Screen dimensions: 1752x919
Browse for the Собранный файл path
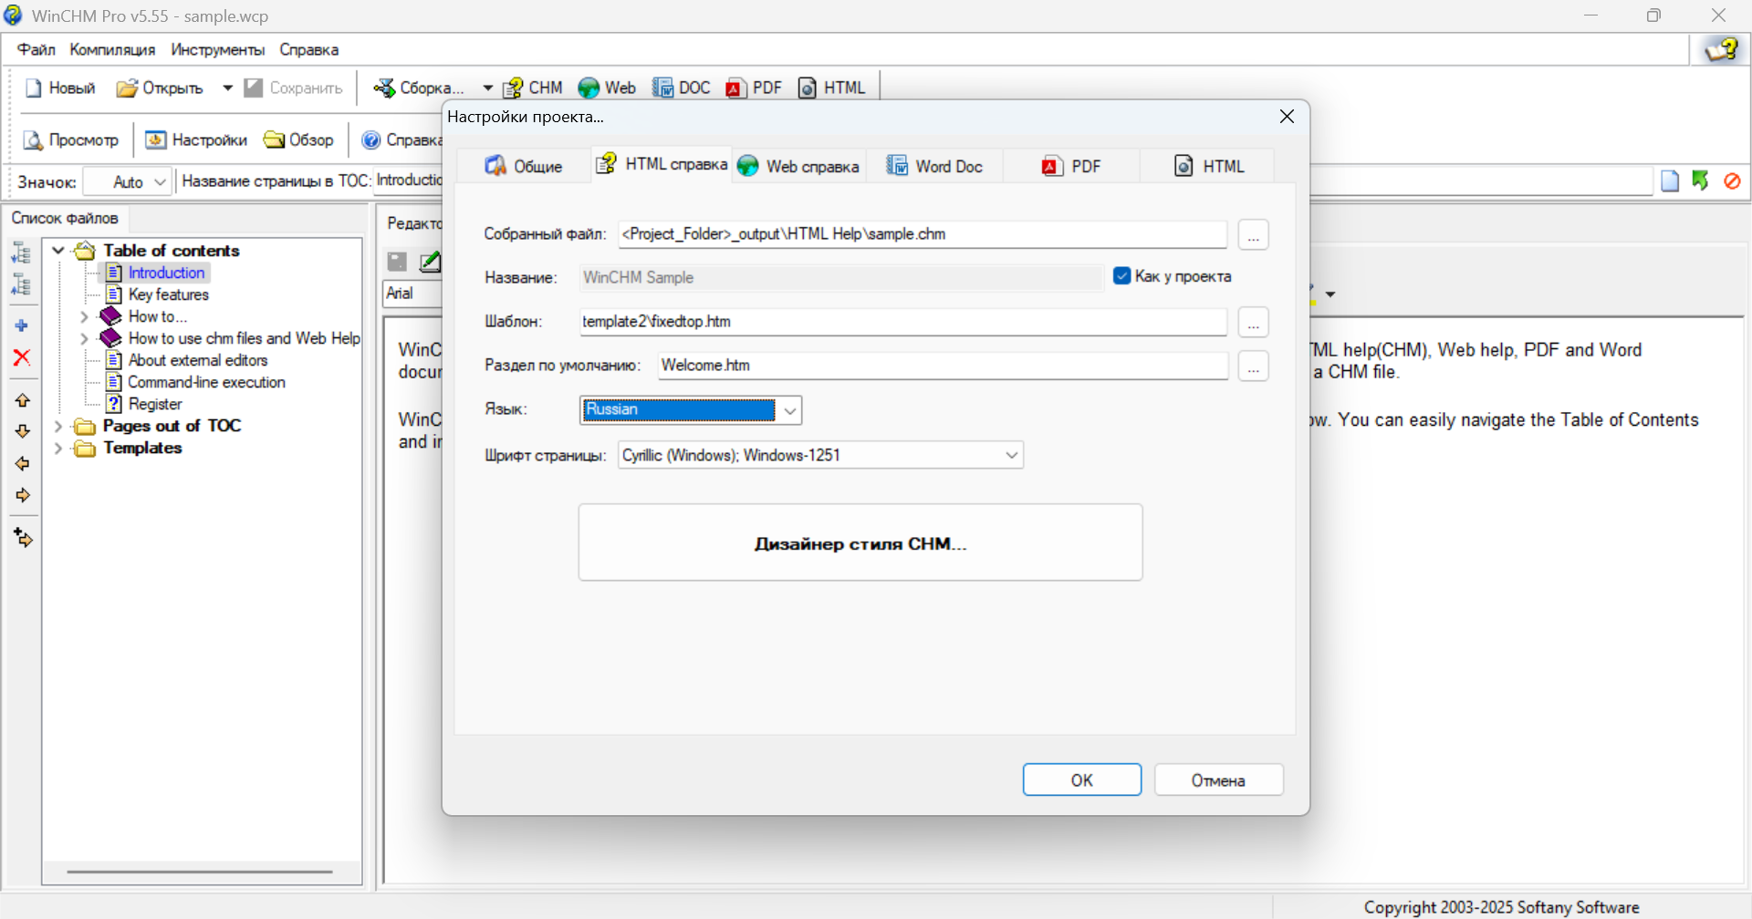click(1254, 234)
